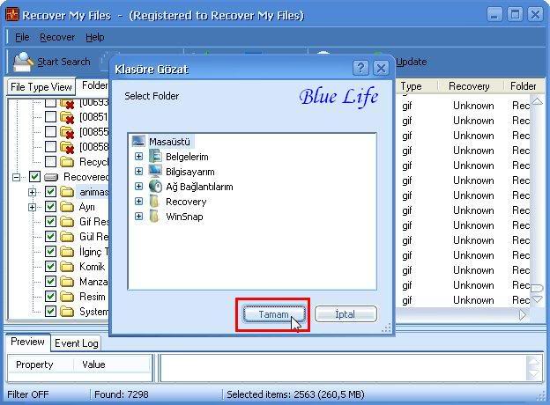Click the Filter OFF status entry
The image size is (550, 405).
[28, 394]
